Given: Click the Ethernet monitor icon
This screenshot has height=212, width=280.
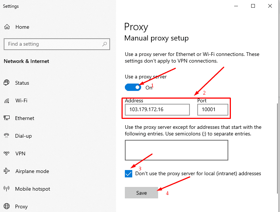Looking at the screenshot, I should 7,118.
